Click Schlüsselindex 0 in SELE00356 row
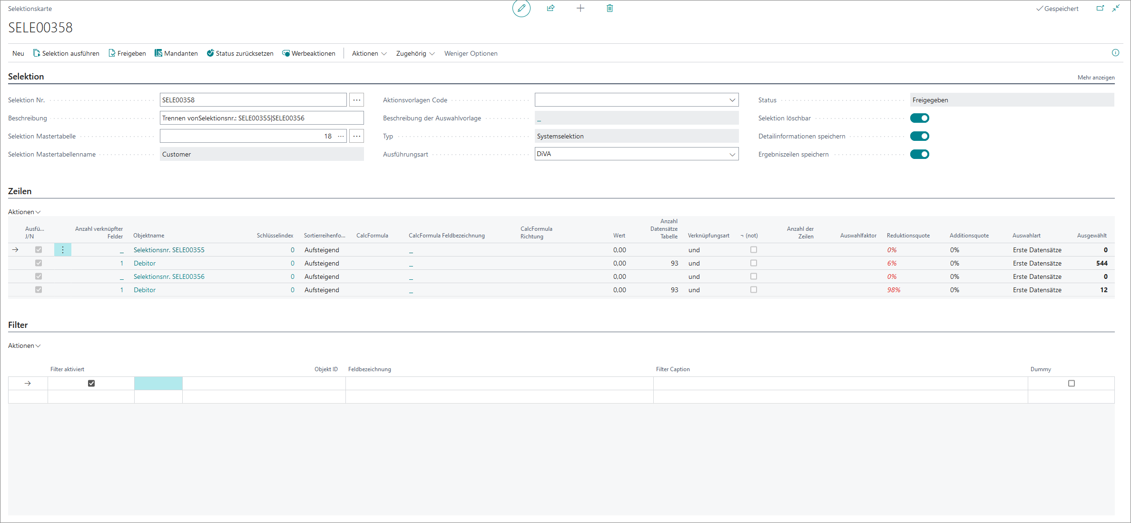 pyautogui.click(x=293, y=276)
